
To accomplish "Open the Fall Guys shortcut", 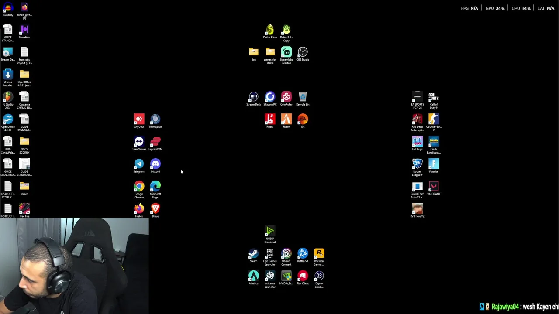I will coord(418,143).
